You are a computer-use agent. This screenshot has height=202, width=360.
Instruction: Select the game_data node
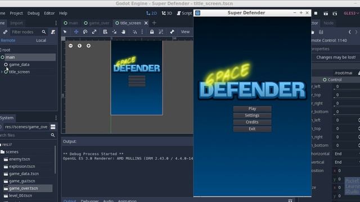point(19,65)
